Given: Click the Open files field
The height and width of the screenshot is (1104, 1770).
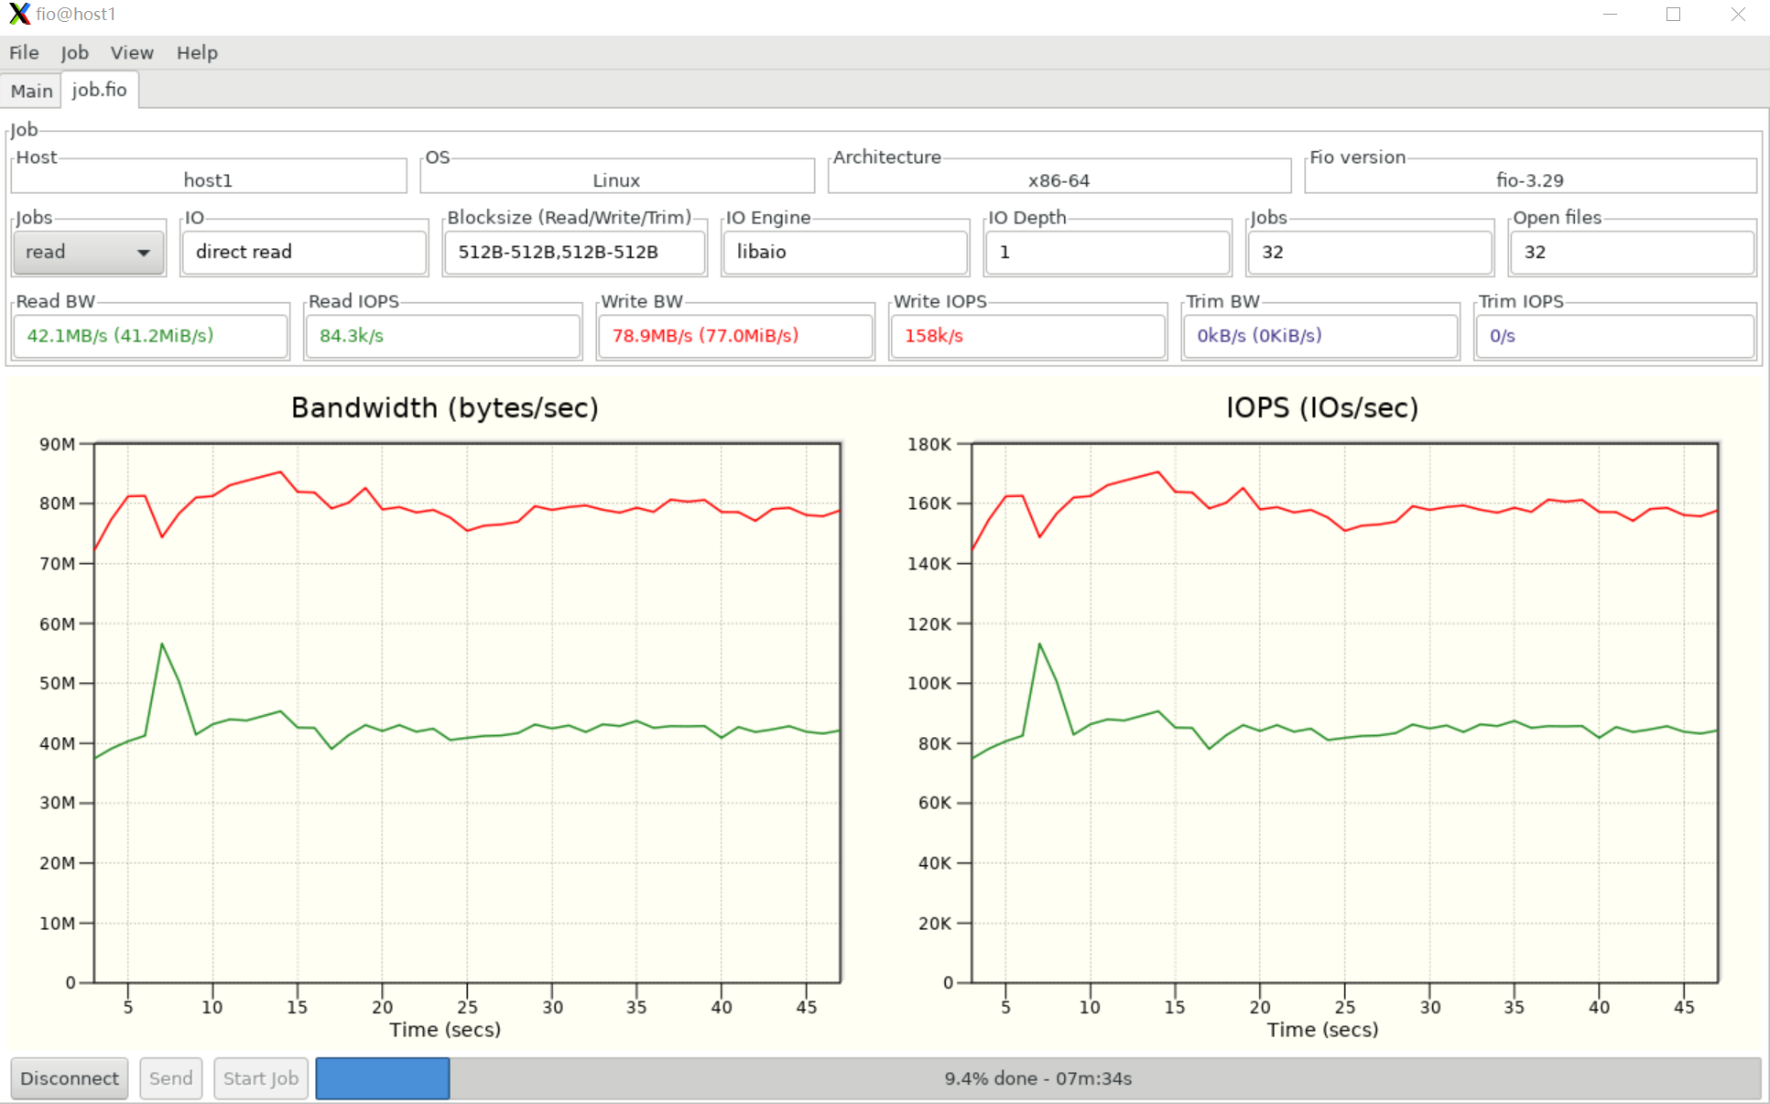Looking at the screenshot, I should (x=1631, y=252).
